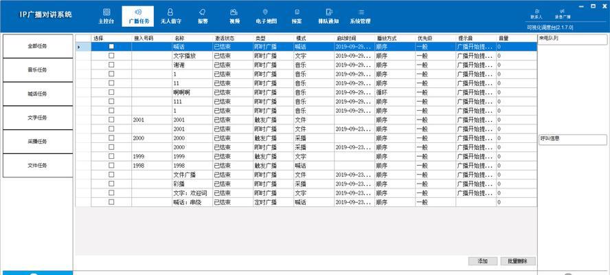Click the 呼叫信息 call info panel header
Viewport: 610px width, 275px height.
point(573,138)
